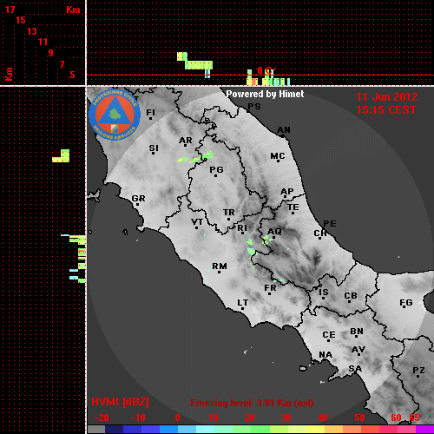Click the Napoli (NA) city marker
The image size is (434, 434).
pyautogui.click(x=325, y=360)
